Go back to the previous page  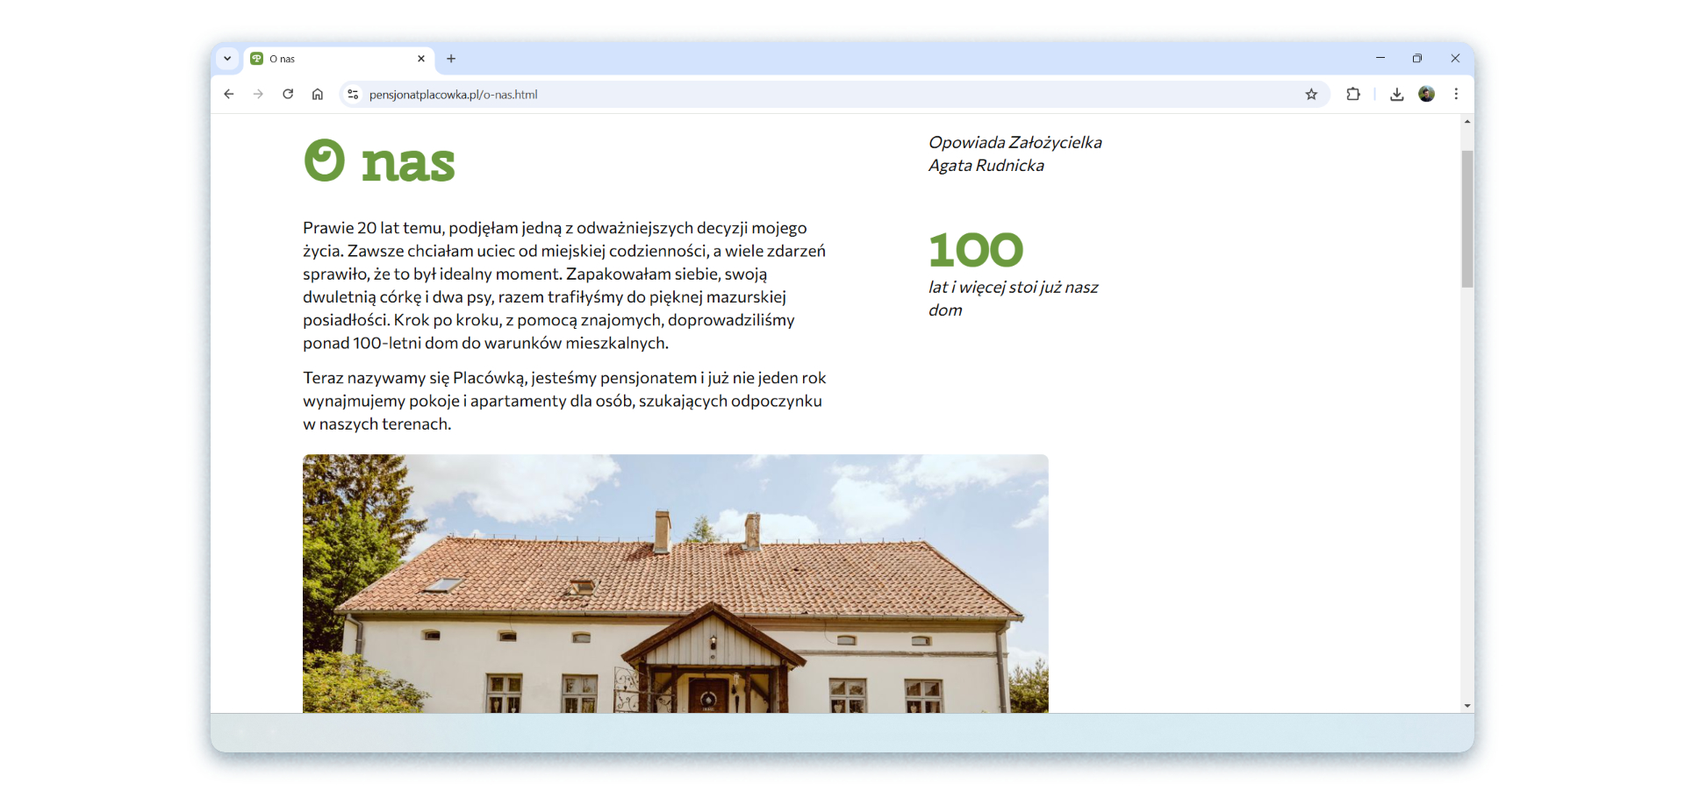click(x=229, y=94)
